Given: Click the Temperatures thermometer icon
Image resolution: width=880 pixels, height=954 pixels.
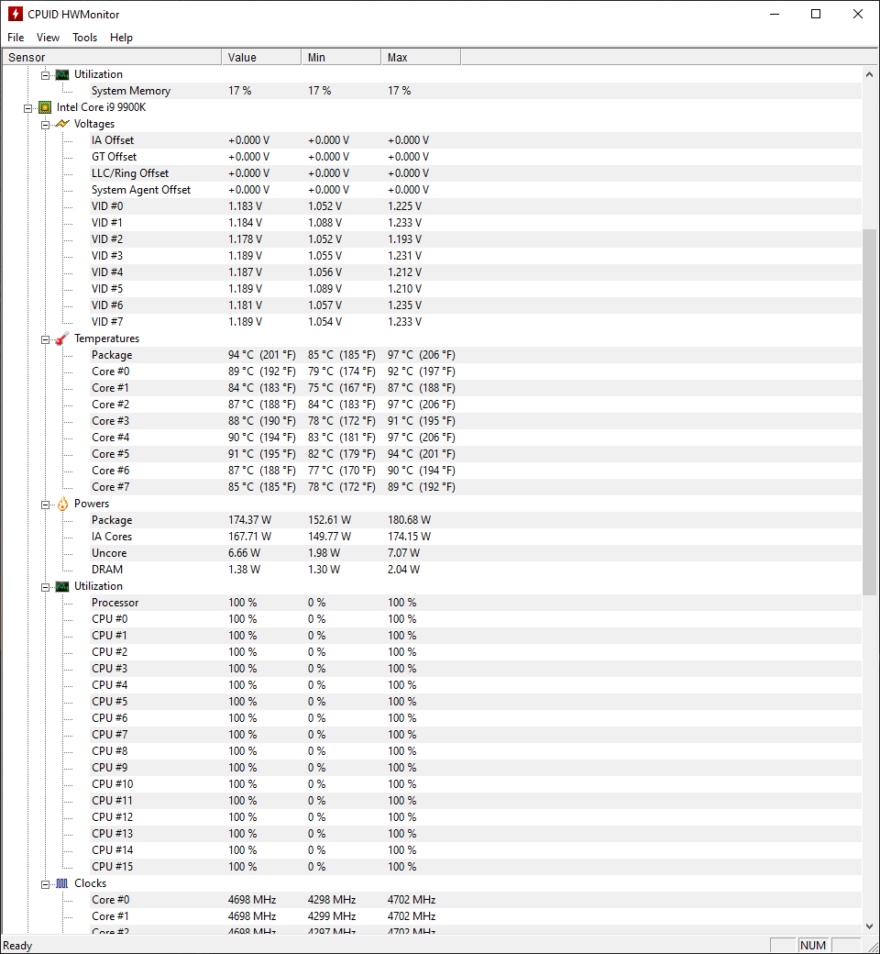Looking at the screenshot, I should 62,338.
